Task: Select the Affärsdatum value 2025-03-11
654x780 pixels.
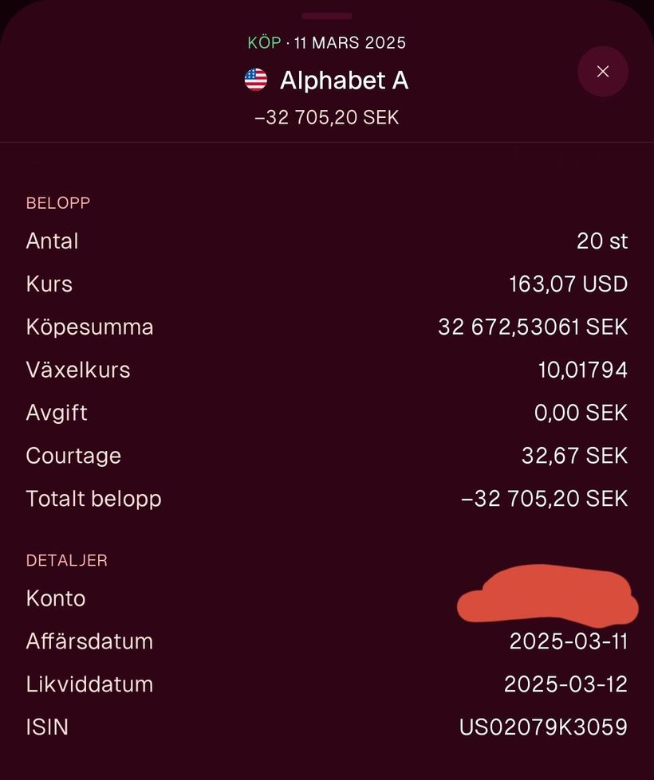Action: [568, 641]
